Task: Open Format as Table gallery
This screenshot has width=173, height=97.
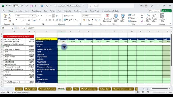Action: coord(116,18)
